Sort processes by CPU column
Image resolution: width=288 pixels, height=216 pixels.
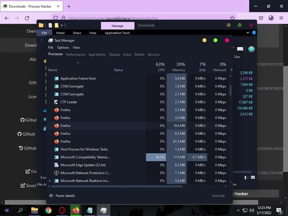coord(156,67)
